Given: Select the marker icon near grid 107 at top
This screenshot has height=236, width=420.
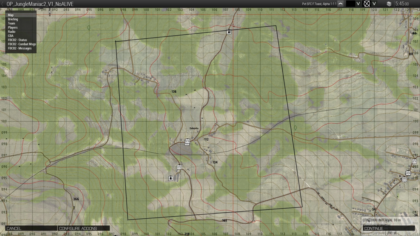Looking at the screenshot, I should tap(229, 32).
